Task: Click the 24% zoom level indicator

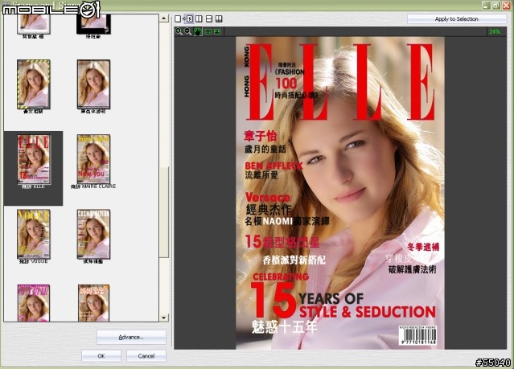Action: click(495, 32)
